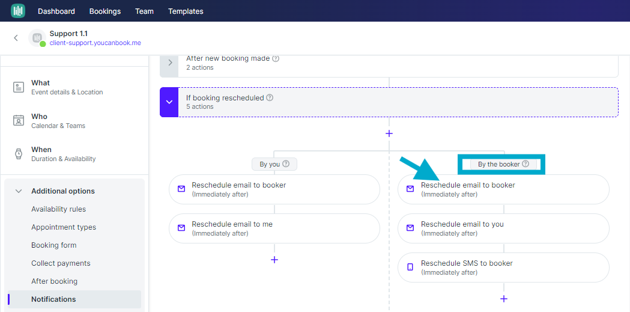Click the YouCanBookMe logo icon
This screenshot has height=312, width=630.
tap(18, 11)
